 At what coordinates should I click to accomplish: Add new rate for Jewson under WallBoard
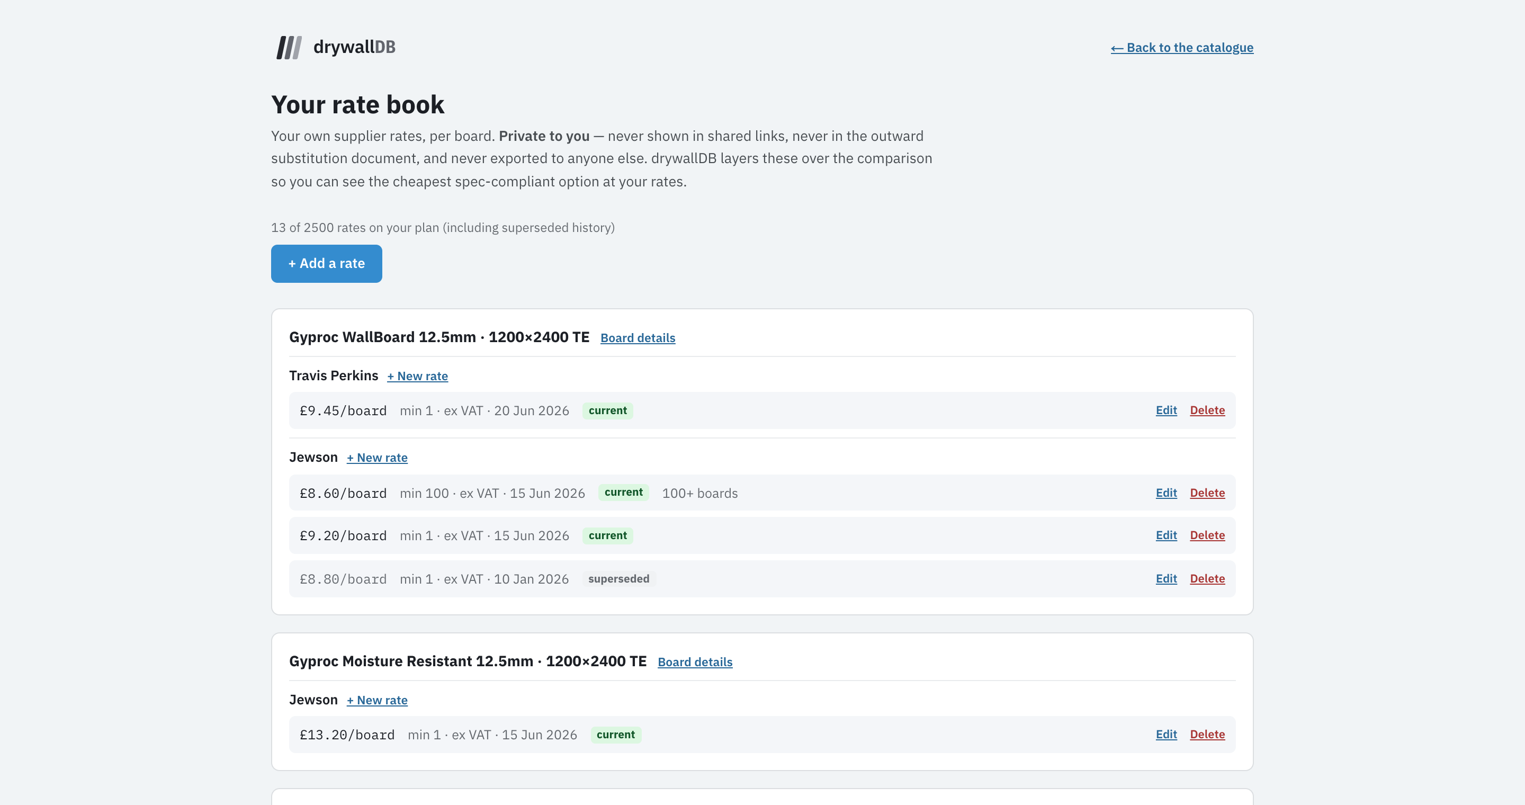point(377,458)
